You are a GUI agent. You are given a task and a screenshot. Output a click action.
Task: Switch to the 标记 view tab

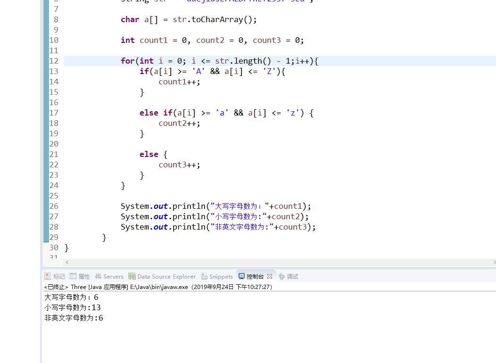pos(55,276)
